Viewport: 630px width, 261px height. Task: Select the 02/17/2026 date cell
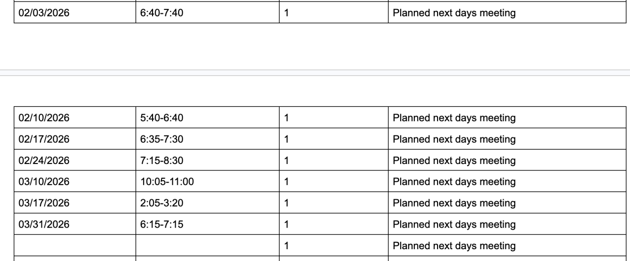(44, 139)
